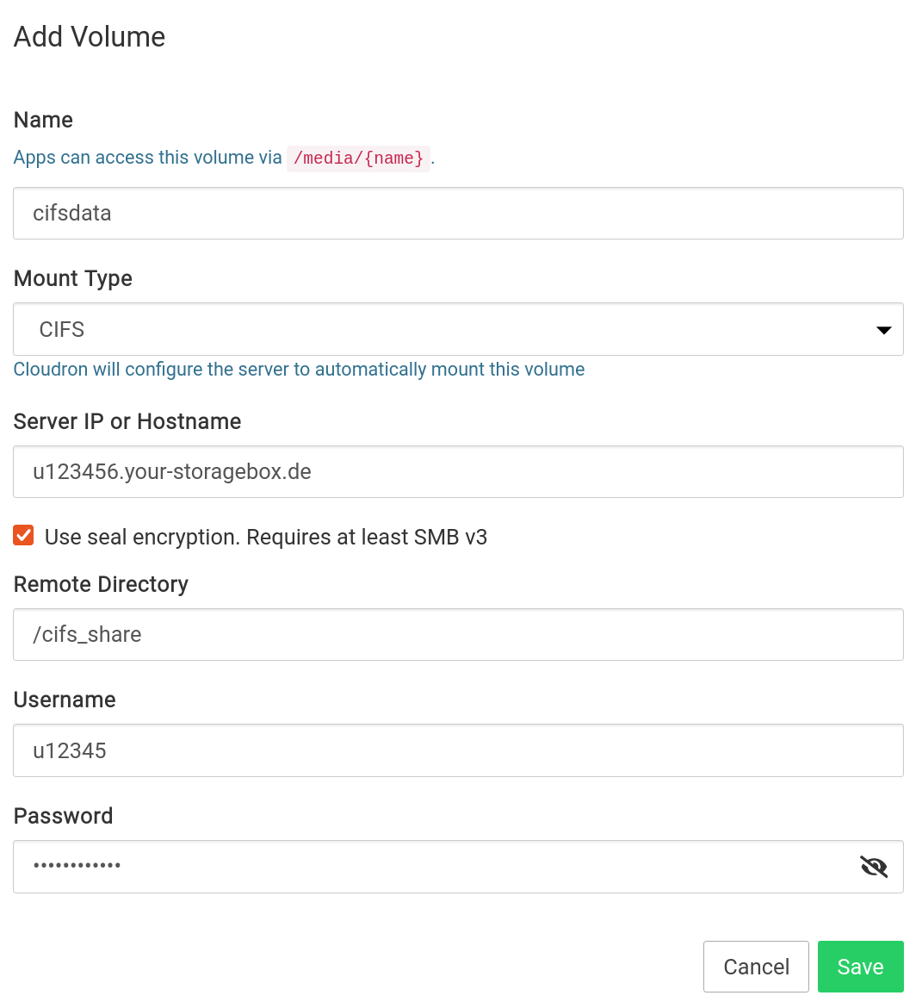Click the CIFS value in the Mount Type select
This screenshot has width=916, height=1008.
point(62,330)
